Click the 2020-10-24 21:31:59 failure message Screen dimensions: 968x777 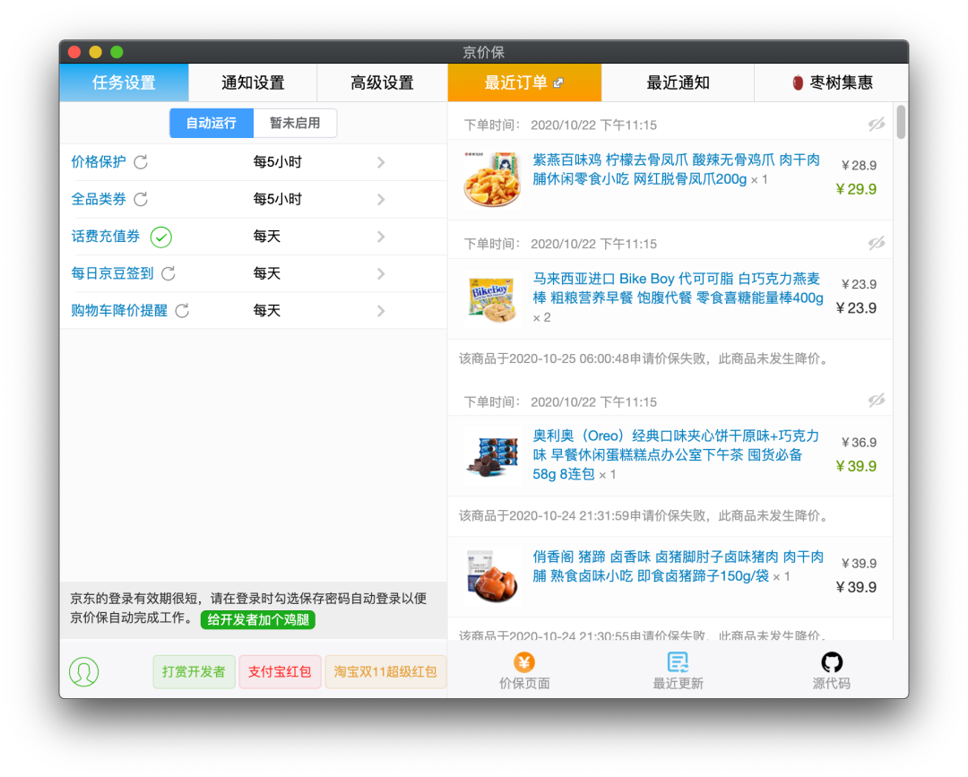click(x=644, y=515)
